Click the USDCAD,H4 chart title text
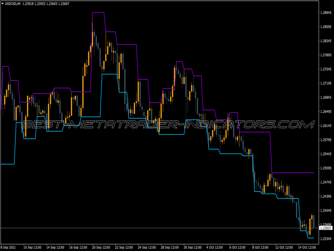This screenshot has width=334, height=251. coord(13,4)
